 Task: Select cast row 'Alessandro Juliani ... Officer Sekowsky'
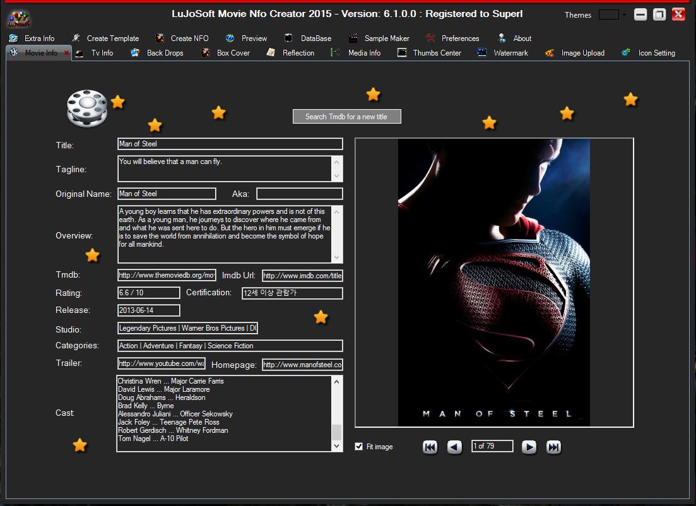click(175, 414)
